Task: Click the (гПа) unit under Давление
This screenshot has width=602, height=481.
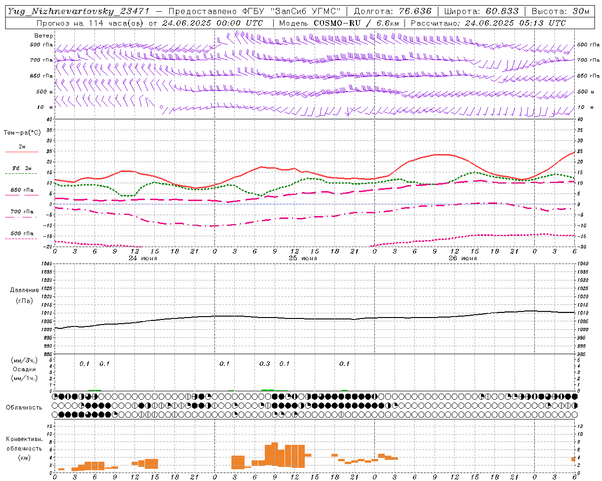Action: 24,301
